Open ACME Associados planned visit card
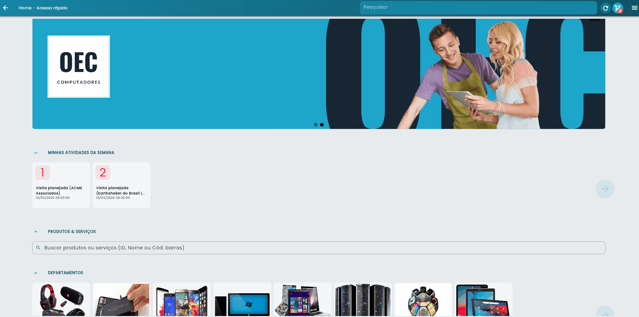Viewport: 639px width, 317px height. point(61,185)
